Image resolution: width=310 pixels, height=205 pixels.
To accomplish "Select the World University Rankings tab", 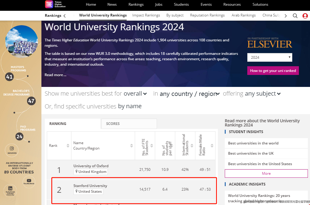I will [x=103, y=15].
